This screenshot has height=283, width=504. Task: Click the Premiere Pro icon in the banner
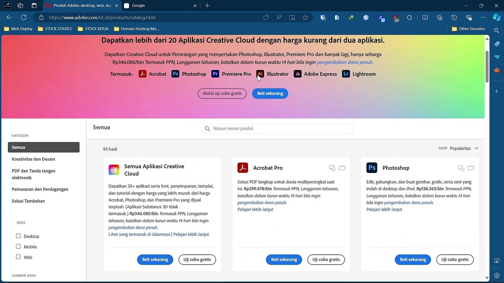point(215,74)
